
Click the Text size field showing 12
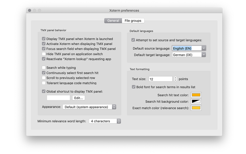pyautogui.click(x=161, y=79)
